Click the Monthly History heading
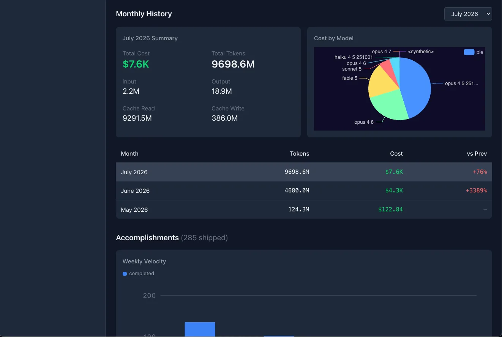 [144, 14]
